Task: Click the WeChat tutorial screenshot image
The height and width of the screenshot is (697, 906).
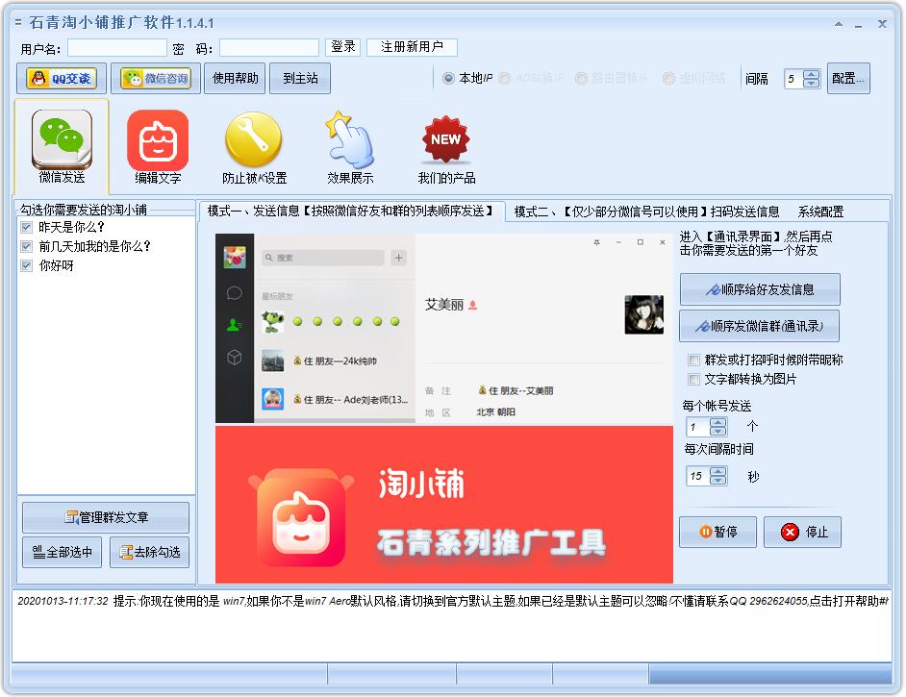Action: [x=443, y=329]
